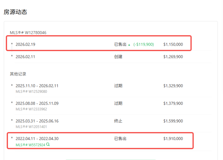Click the 其他记录 section label

(18, 74)
